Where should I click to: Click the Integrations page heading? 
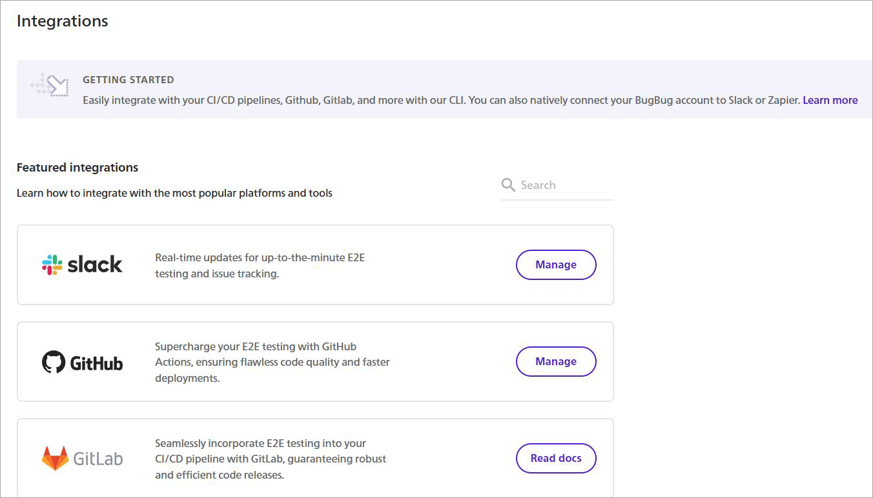(x=62, y=21)
